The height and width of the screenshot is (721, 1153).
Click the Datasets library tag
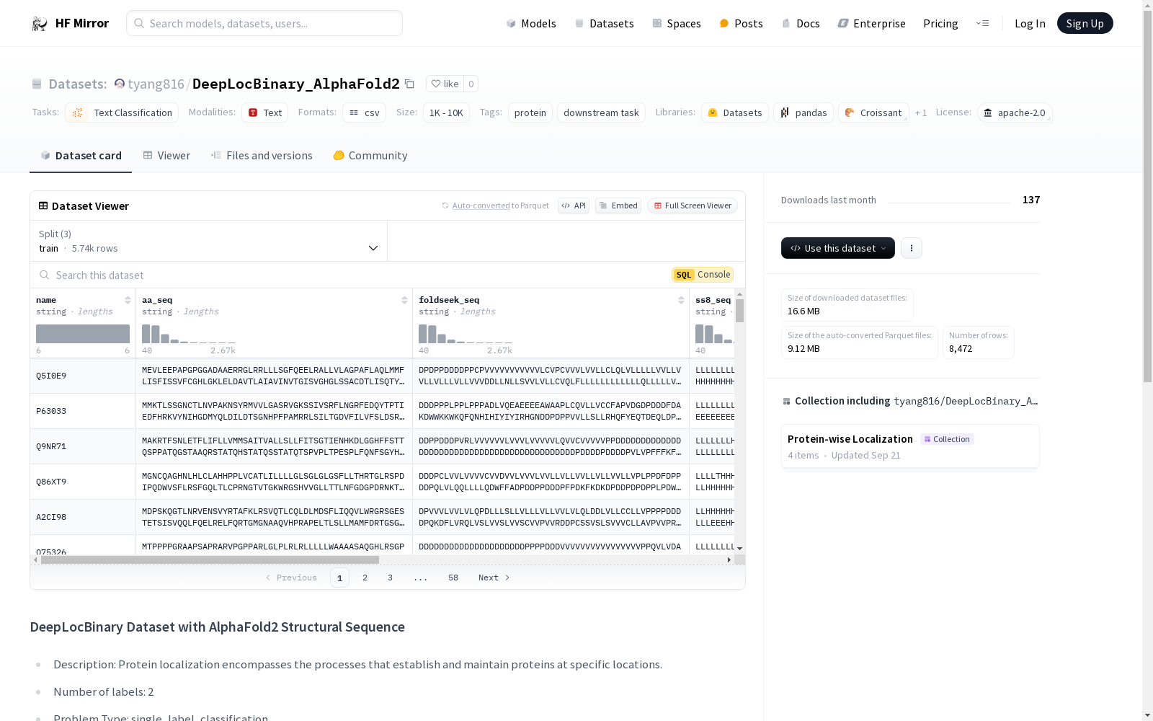point(734,112)
